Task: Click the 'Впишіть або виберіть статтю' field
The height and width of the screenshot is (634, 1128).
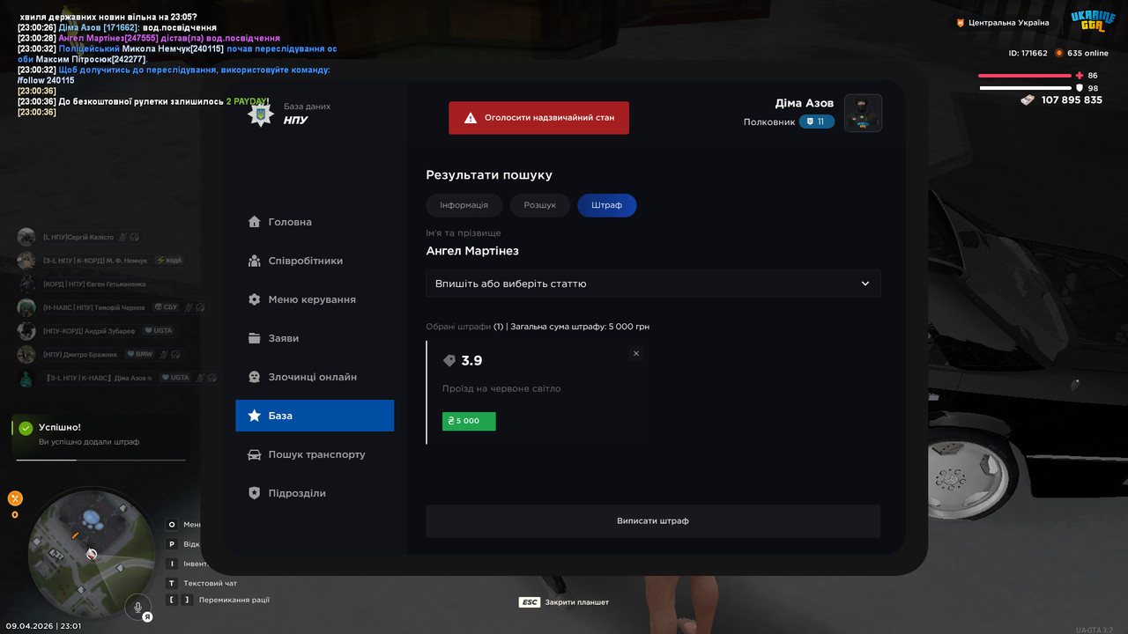Action: tap(653, 284)
